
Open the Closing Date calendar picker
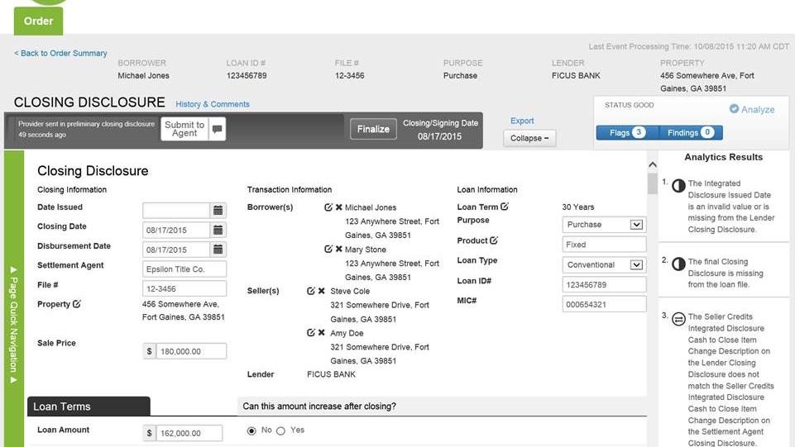218,230
